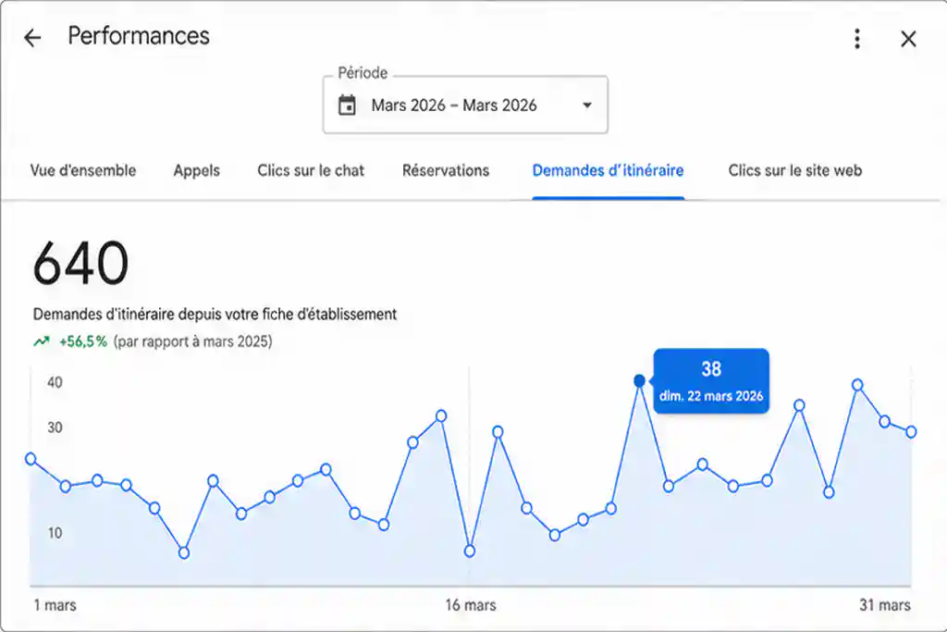Click the text 'par rapport à mars 2025'
The height and width of the screenshot is (632, 947).
(192, 341)
